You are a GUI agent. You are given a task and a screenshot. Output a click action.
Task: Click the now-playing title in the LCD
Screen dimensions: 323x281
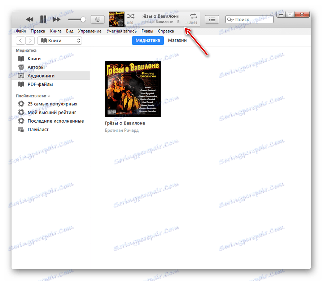tap(161, 16)
